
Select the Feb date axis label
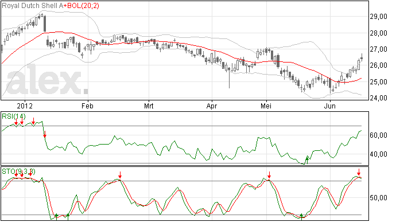tap(87, 106)
